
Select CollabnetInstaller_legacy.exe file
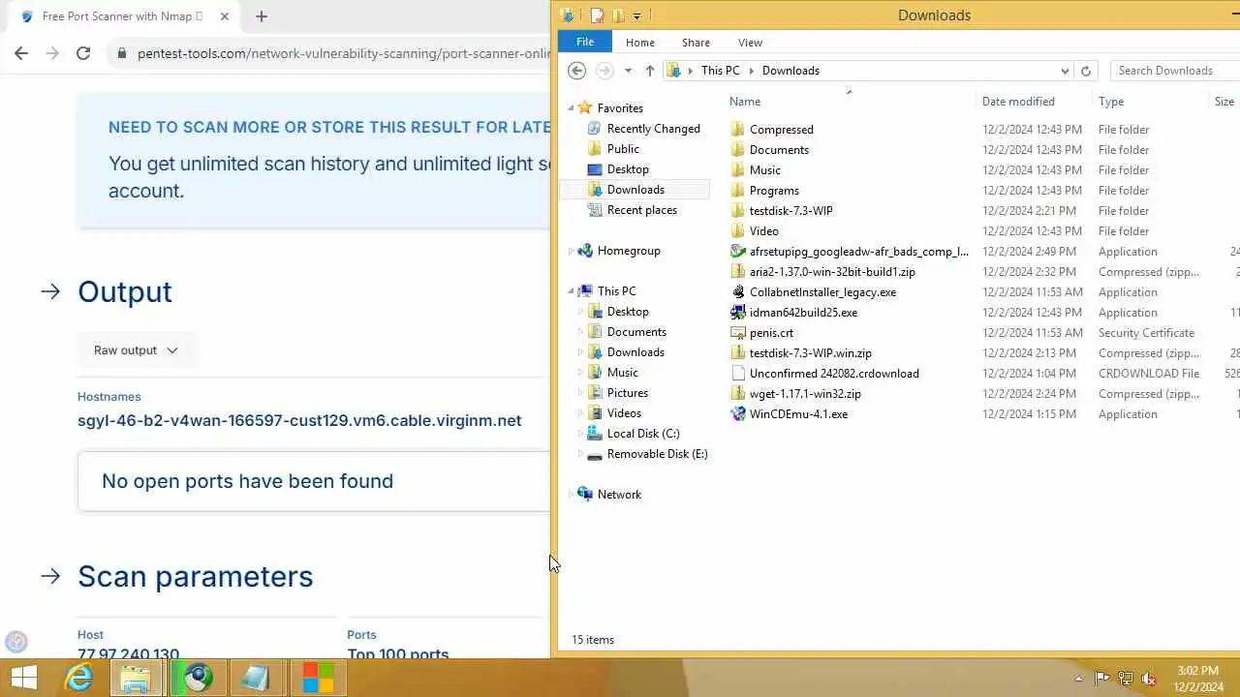pos(822,292)
